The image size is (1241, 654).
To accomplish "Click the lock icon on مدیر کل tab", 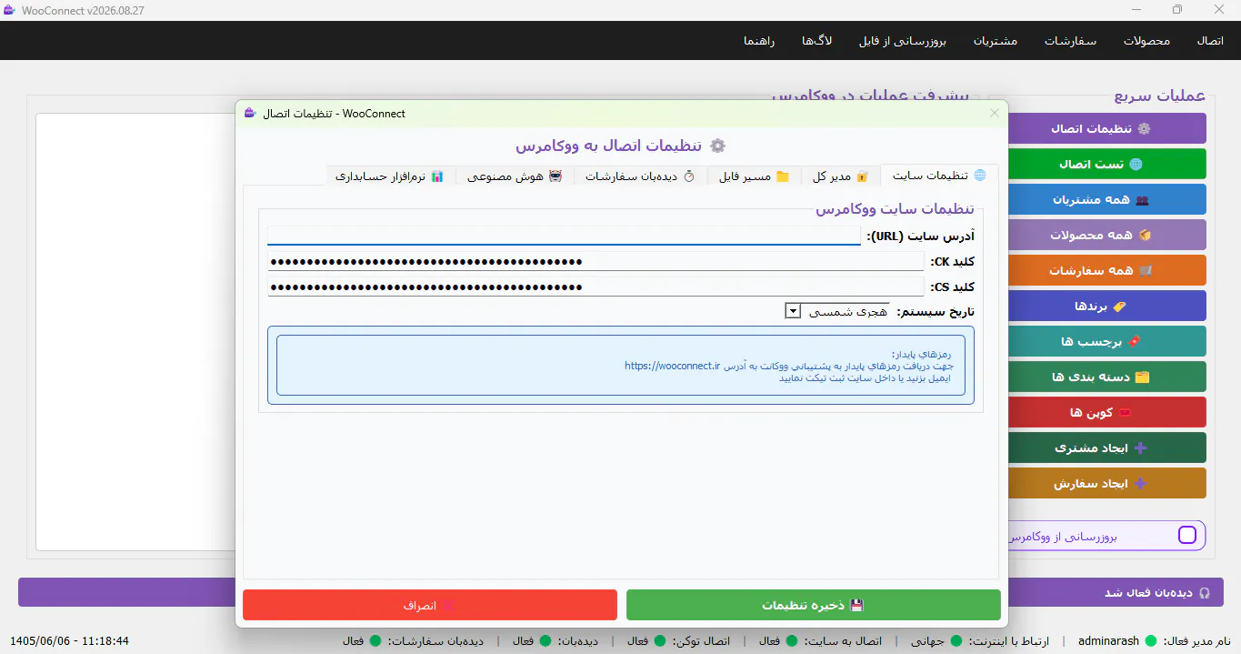I will 863,176.
